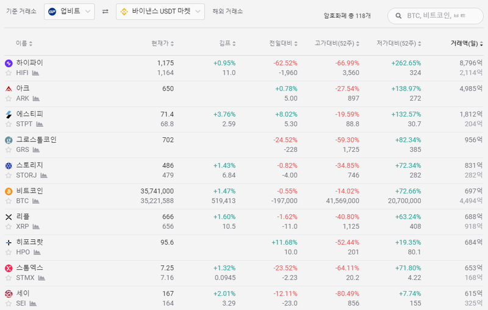Open the 하이파이 coin name link
The image size is (488, 310).
(29, 63)
